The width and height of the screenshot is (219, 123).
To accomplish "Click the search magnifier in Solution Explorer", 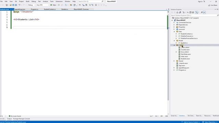I will pyautogui.click(x=218, y=15).
